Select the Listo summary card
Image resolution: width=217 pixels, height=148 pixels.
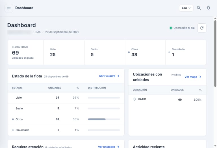click(x=64, y=52)
